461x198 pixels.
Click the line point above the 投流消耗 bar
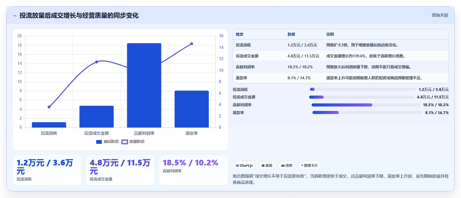click(x=49, y=107)
